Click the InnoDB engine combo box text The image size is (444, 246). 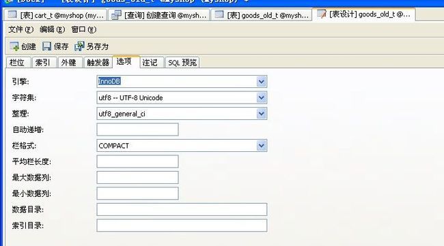pos(109,81)
